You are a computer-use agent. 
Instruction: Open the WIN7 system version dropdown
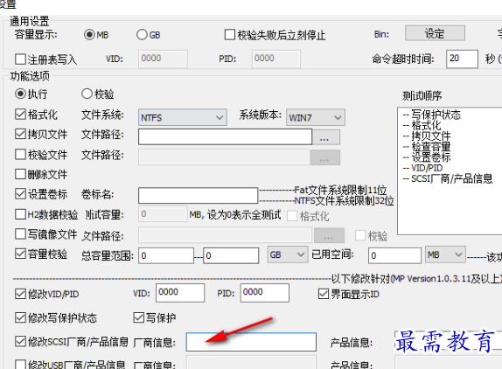coord(316,117)
